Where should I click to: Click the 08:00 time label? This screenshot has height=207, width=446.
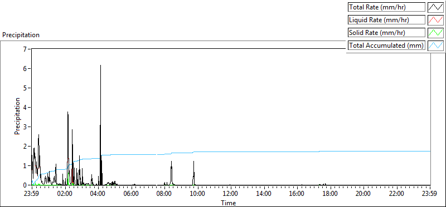click(164, 194)
